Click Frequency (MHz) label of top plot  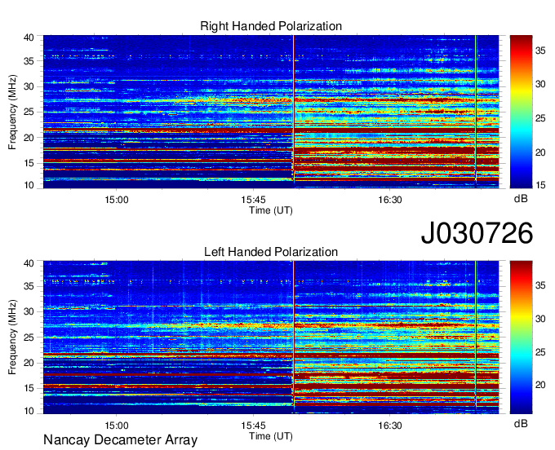click(12, 112)
